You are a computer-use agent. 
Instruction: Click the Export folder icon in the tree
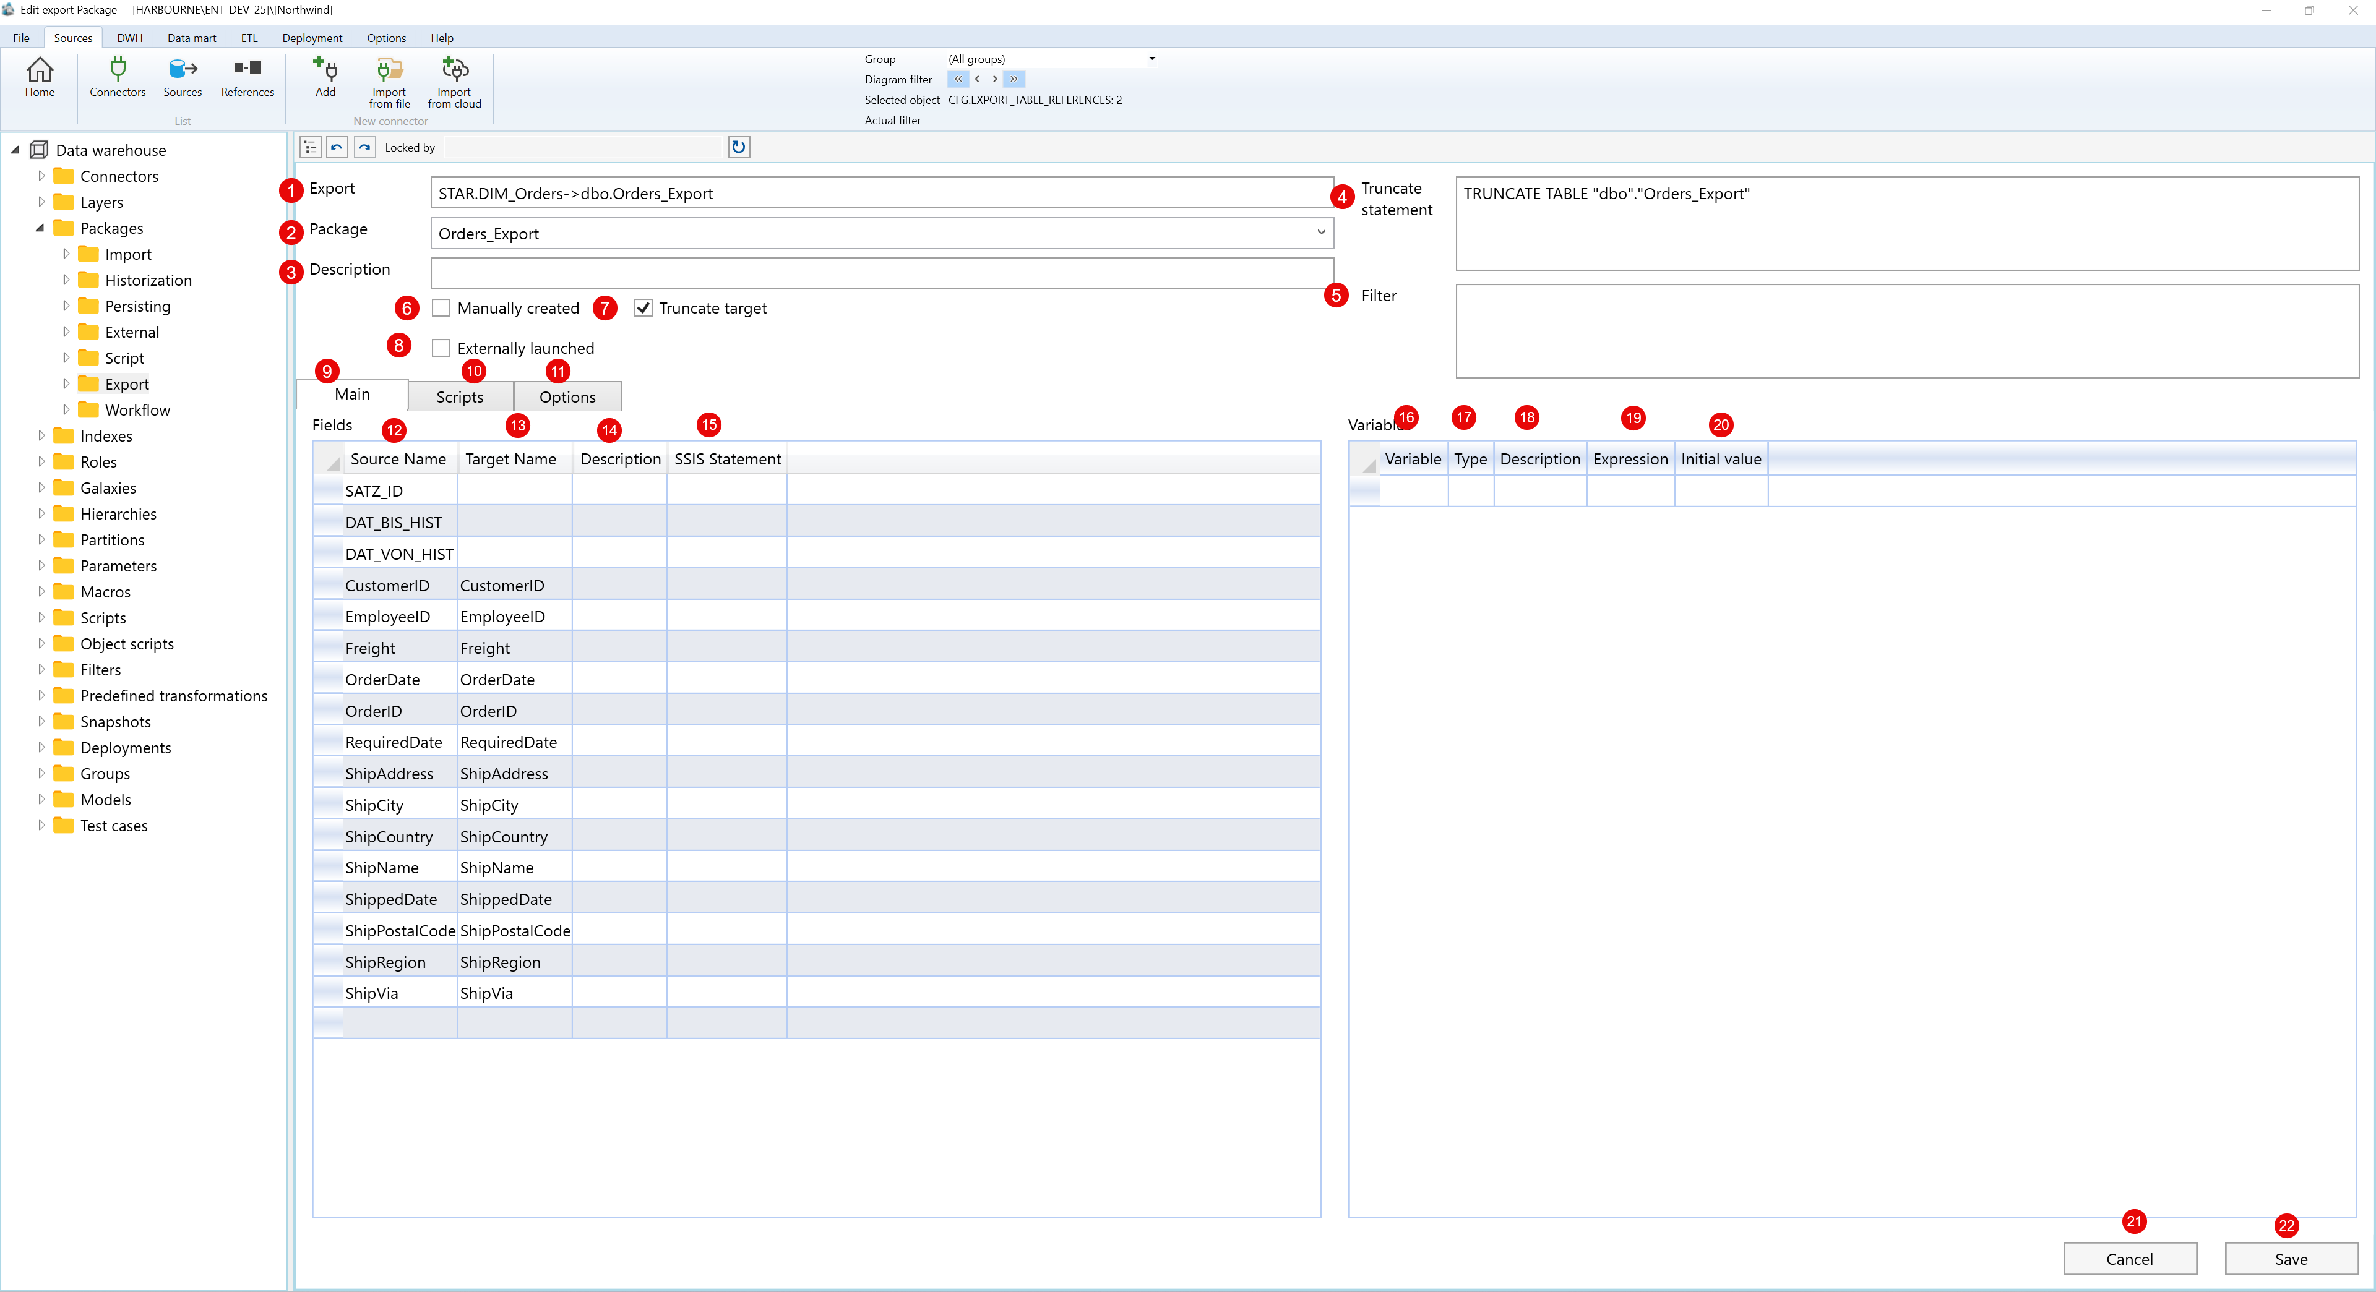[88, 383]
